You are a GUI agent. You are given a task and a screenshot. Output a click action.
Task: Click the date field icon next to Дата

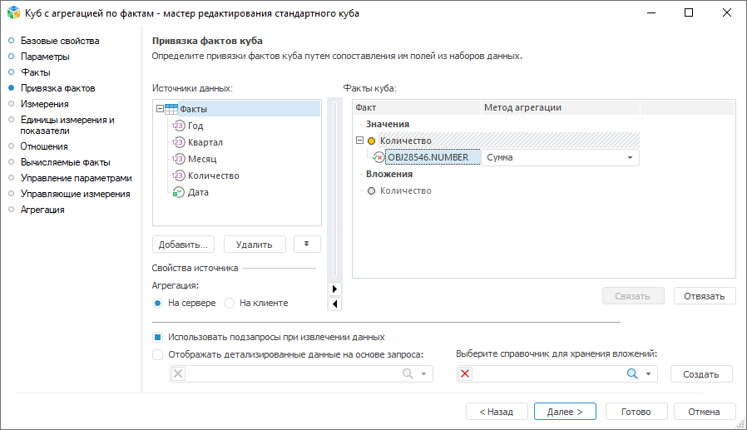[x=178, y=192]
